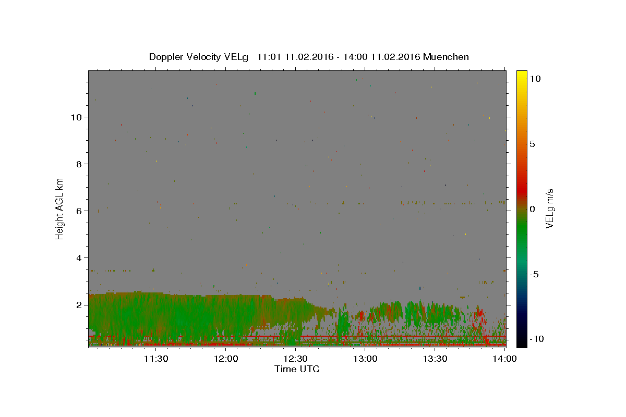
Task: Click the 14:00 time axis label
Action: click(x=505, y=359)
